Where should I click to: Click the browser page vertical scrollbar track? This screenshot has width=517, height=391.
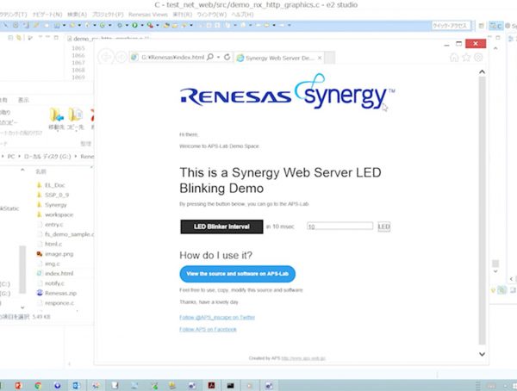482,211
